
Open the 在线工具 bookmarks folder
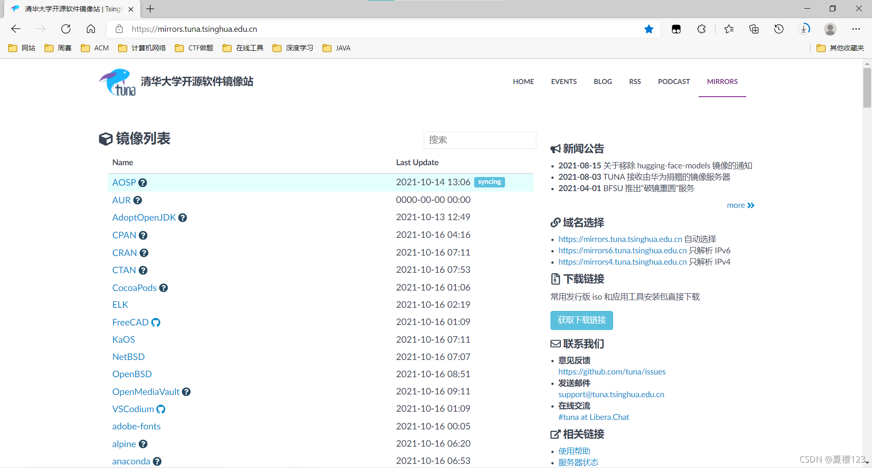pyautogui.click(x=243, y=48)
